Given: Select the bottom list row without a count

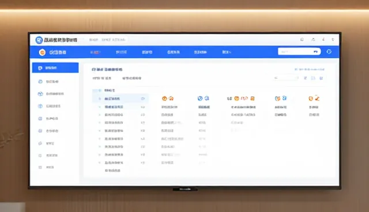Looking at the screenshot, I should [x=112, y=171].
